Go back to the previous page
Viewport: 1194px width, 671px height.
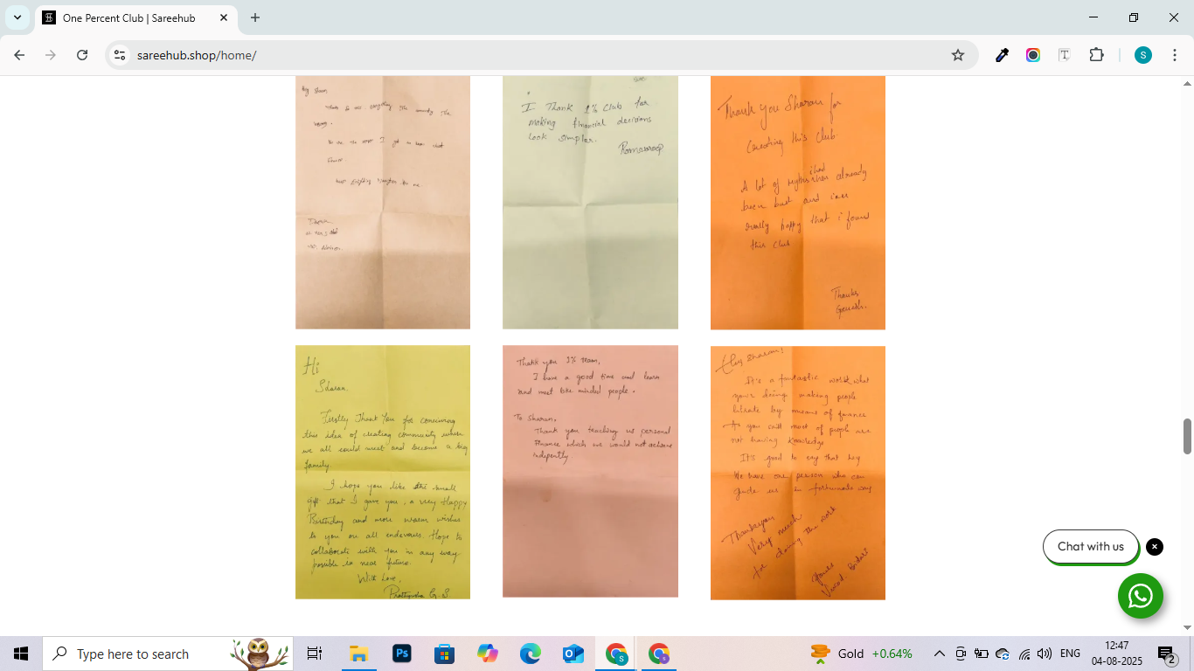(x=19, y=55)
